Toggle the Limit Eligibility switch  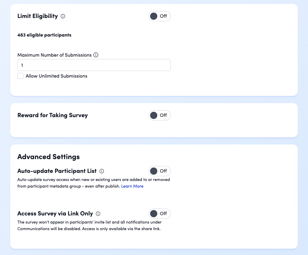[x=159, y=16]
